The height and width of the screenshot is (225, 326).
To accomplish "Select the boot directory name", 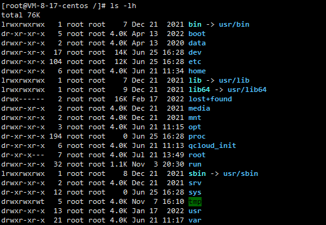I will (x=197, y=34).
